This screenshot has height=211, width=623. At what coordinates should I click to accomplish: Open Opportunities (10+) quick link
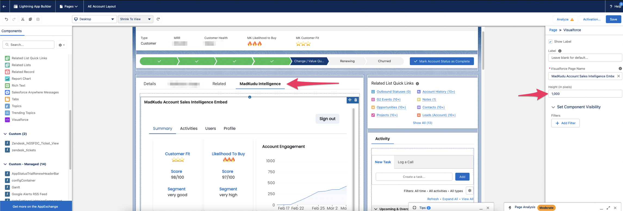391,107
